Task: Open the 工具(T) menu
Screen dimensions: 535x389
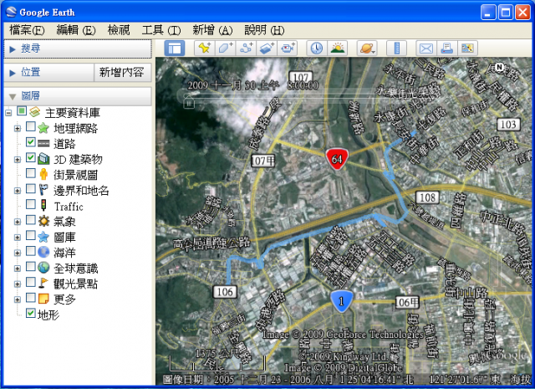Action: point(161,30)
